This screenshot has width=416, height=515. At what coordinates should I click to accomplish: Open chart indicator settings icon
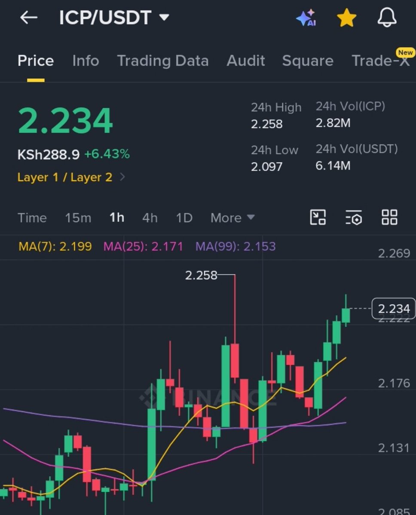pyautogui.click(x=354, y=217)
